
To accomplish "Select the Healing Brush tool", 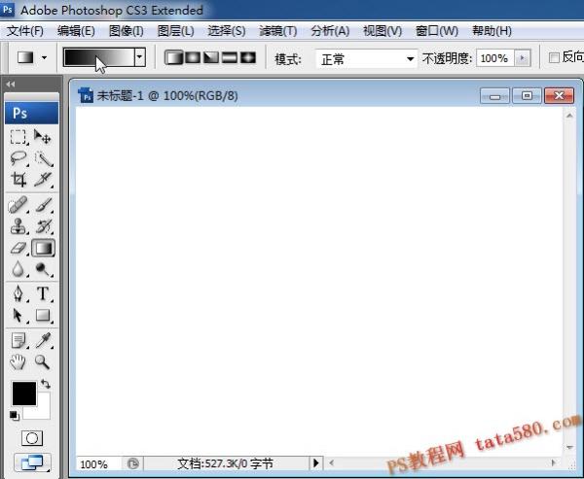I will tap(18, 205).
